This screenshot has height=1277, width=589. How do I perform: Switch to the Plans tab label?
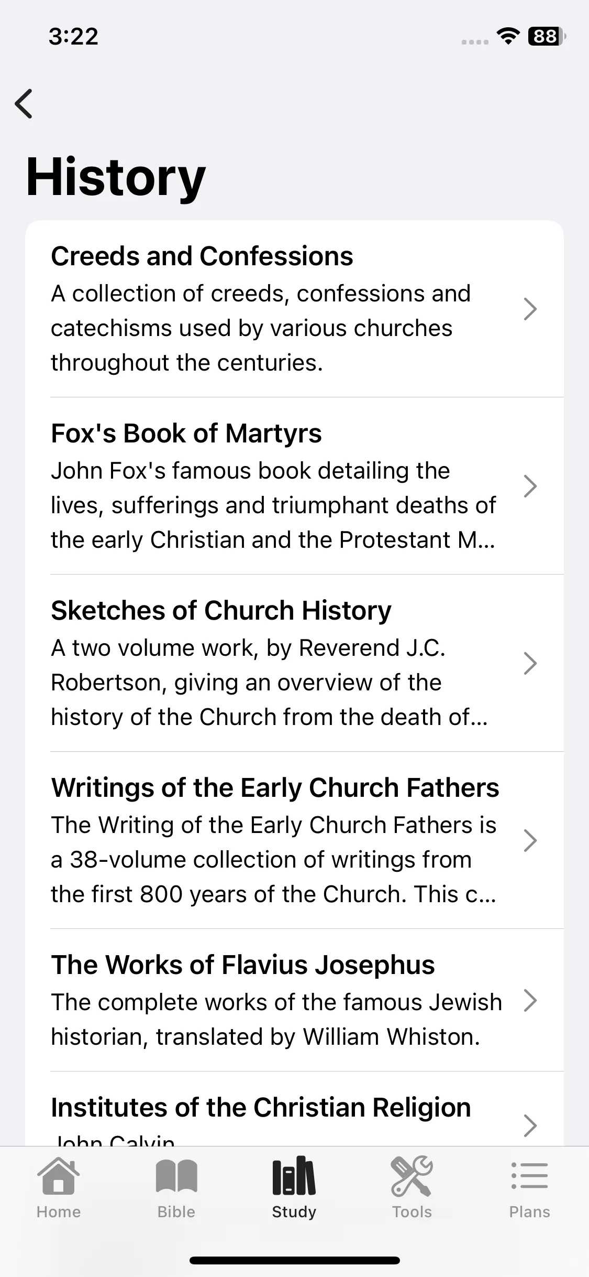click(529, 1212)
